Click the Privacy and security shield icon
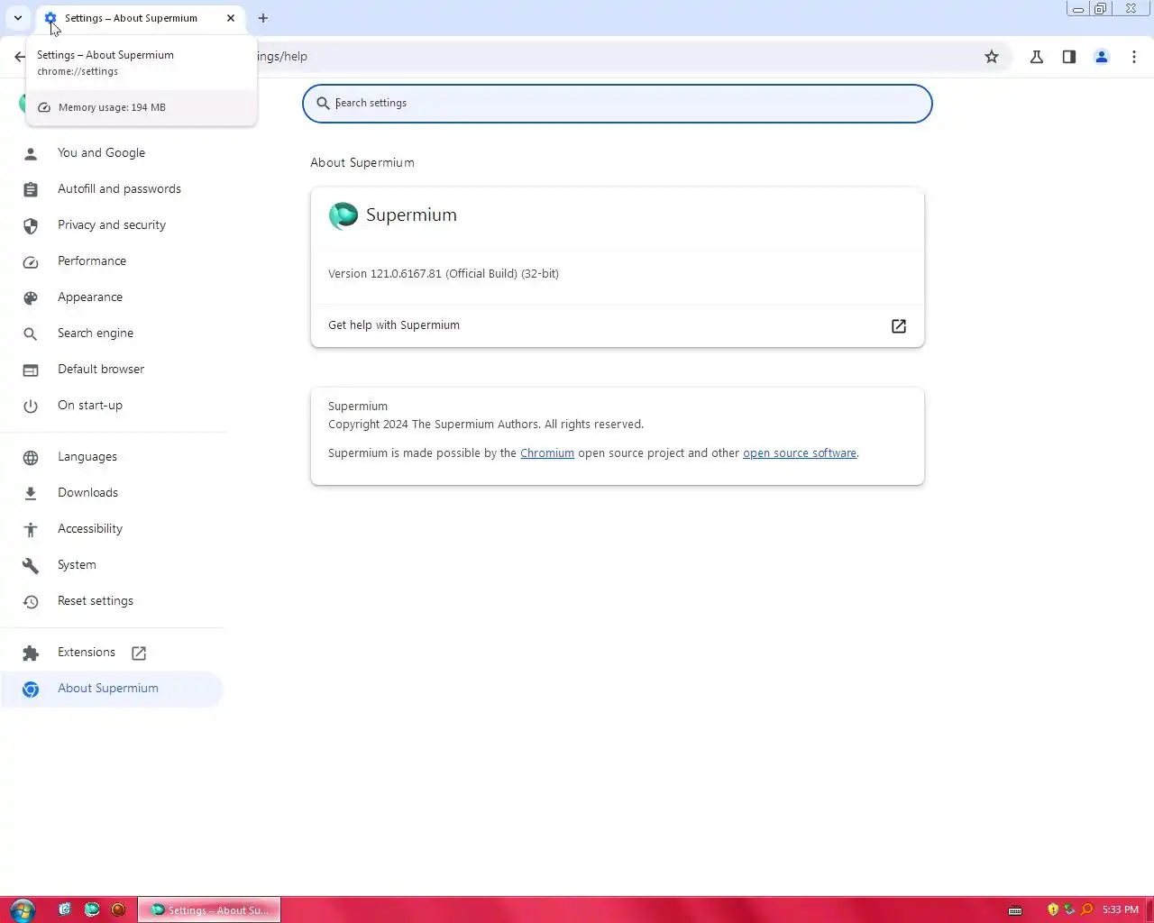 coord(31,226)
